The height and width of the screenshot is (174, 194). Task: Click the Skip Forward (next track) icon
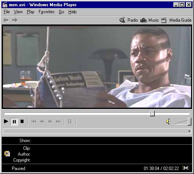(58, 122)
